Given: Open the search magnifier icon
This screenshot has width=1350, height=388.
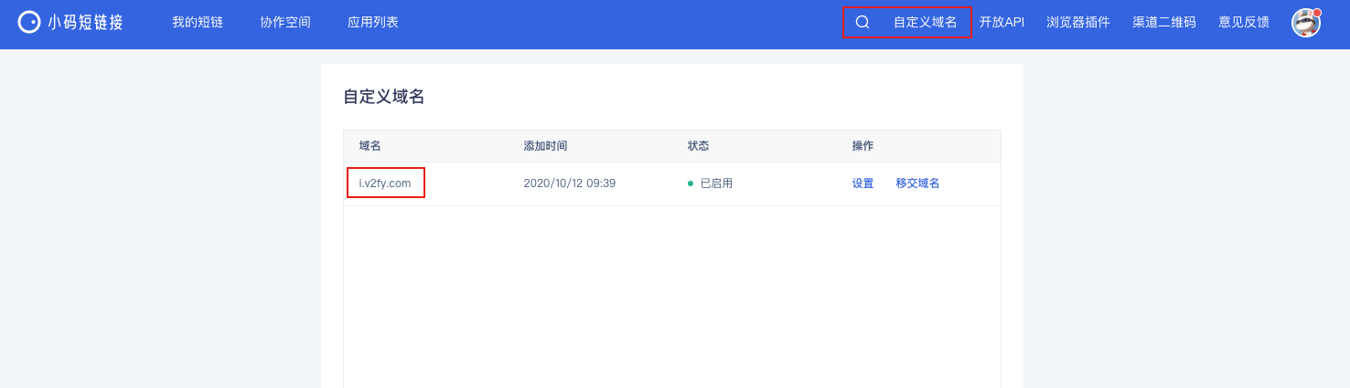Looking at the screenshot, I should point(862,22).
